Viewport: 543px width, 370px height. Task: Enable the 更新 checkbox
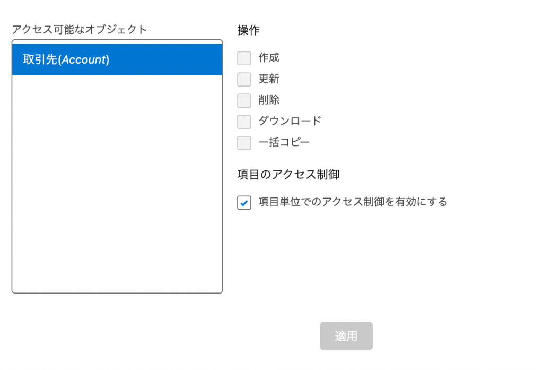point(244,80)
